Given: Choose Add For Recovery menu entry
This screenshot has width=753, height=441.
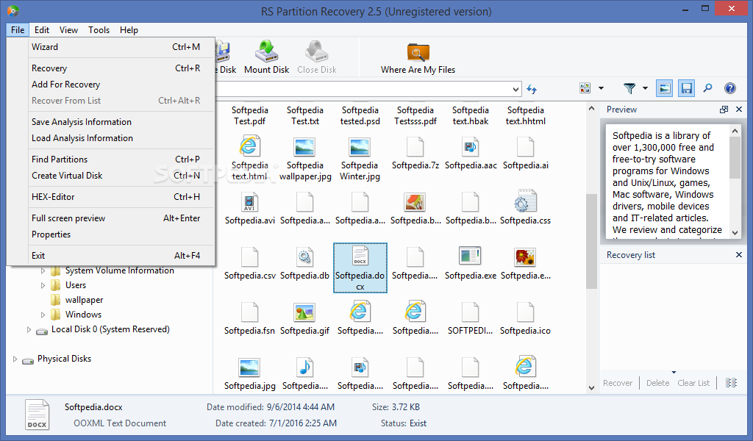Looking at the screenshot, I should click(x=111, y=85).
